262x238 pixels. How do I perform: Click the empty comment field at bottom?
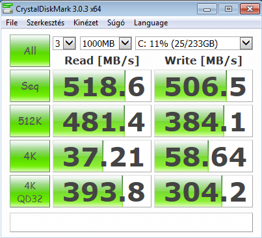(x=131, y=222)
